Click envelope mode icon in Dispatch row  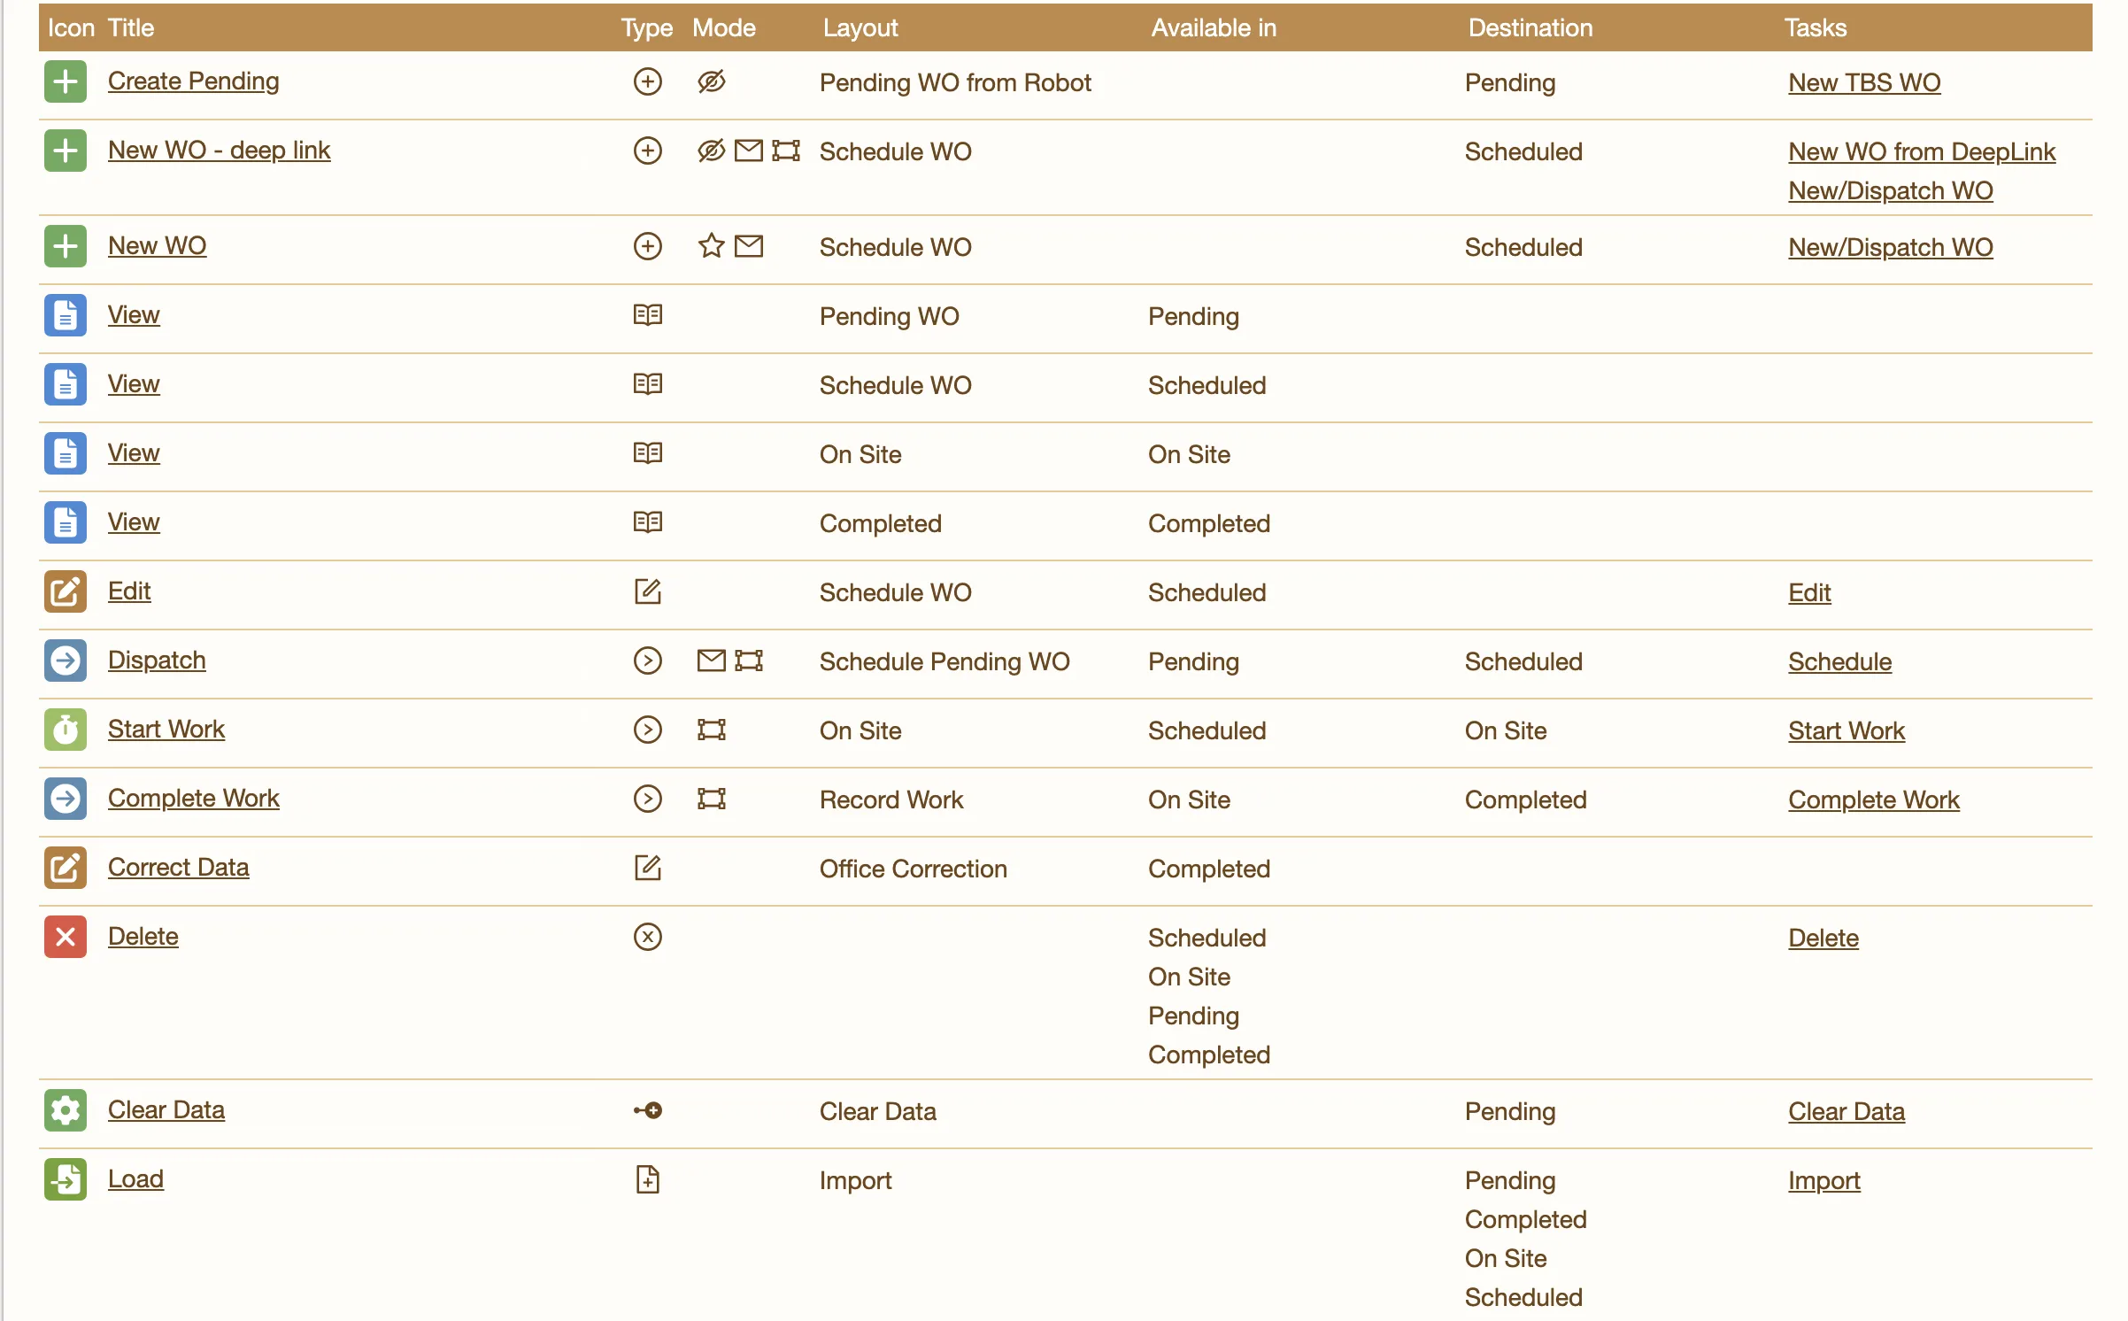pyautogui.click(x=711, y=660)
